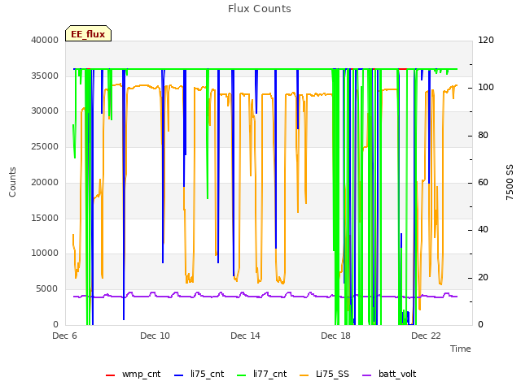Click the purple batt_volt legend swatch

tap(366, 375)
